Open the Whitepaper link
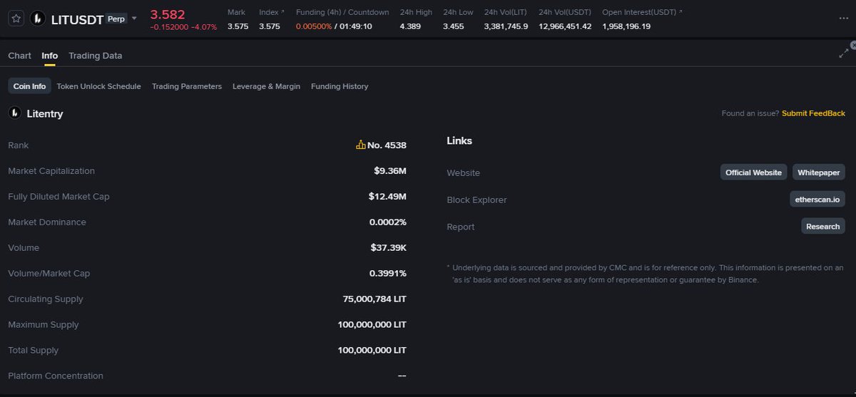 coord(819,172)
